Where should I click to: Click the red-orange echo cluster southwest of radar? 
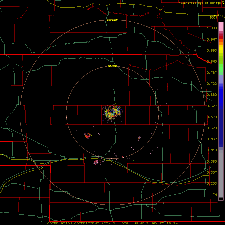point(88,135)
